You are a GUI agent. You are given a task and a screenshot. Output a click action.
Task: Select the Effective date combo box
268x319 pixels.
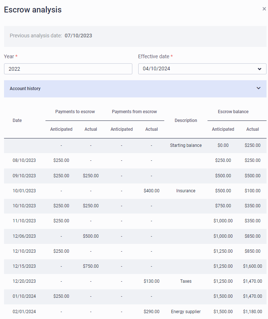coord(202,69)
